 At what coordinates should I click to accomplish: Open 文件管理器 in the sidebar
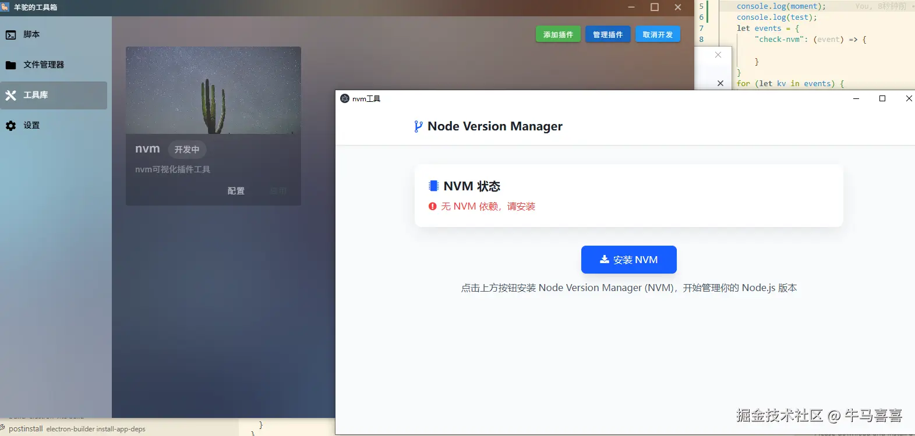(54, 65)
